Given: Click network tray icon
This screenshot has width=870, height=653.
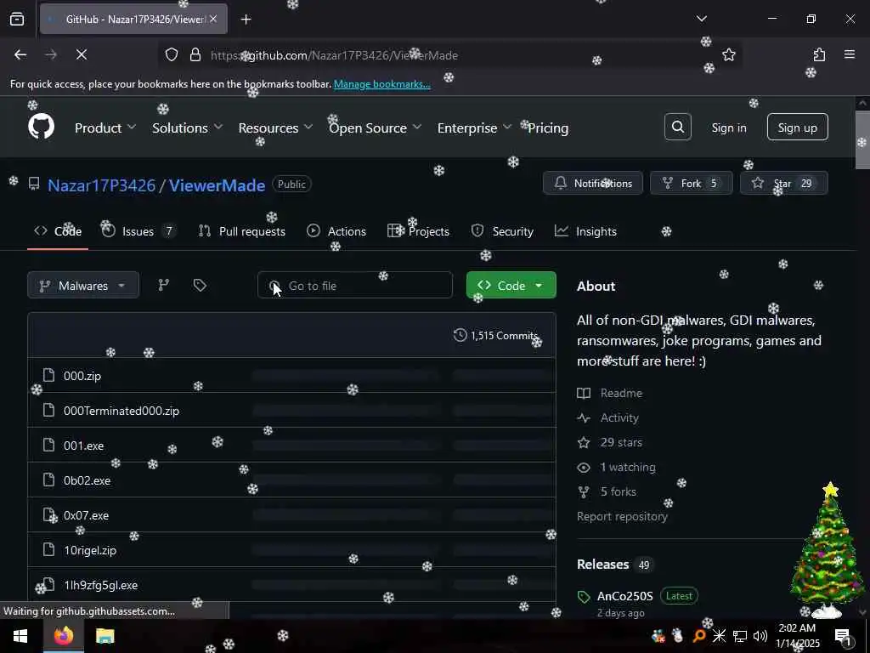Looking at the screenshot, I should coord(740,636).
